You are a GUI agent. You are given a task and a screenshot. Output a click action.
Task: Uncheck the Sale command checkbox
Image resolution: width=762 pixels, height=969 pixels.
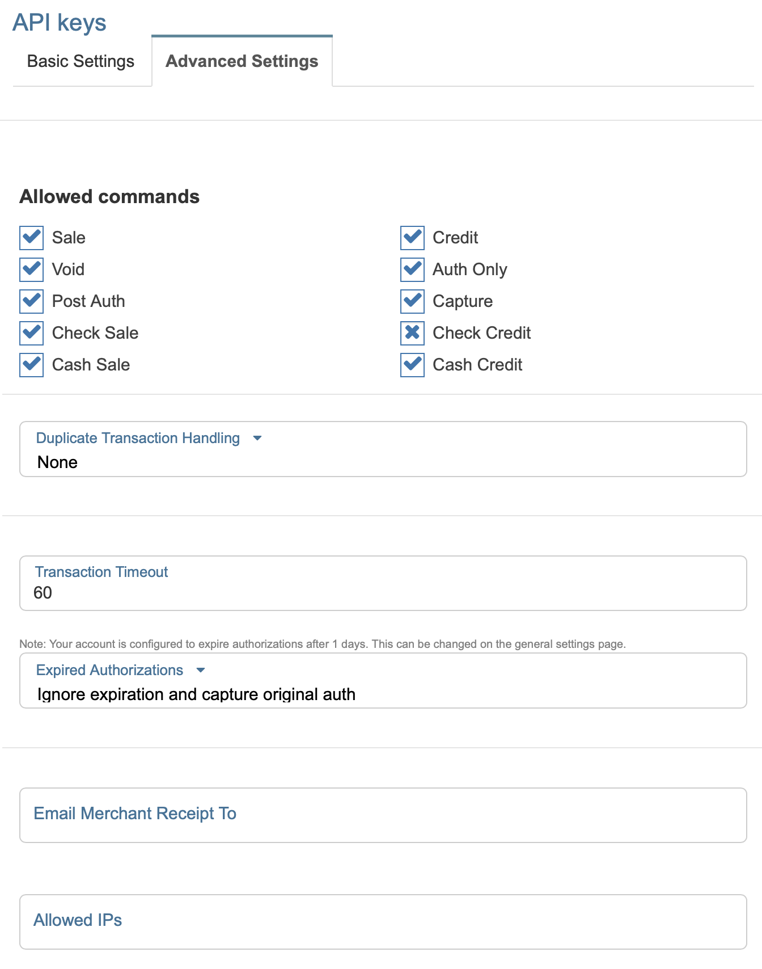(x=32, y=238)
